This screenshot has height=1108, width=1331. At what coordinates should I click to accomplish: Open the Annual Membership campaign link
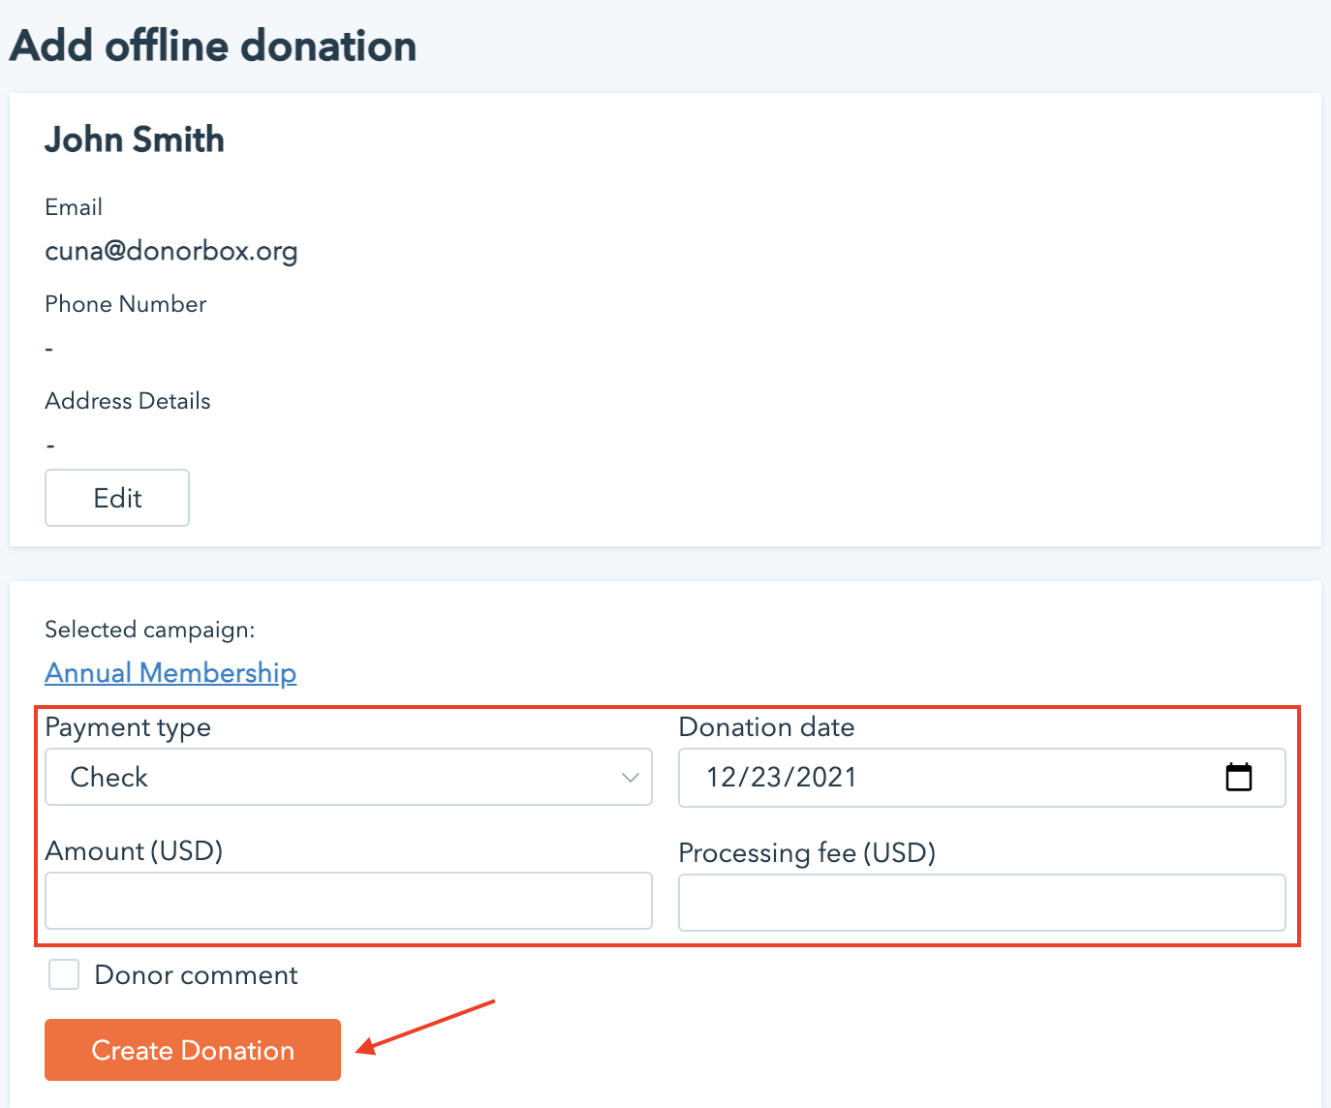170,672
